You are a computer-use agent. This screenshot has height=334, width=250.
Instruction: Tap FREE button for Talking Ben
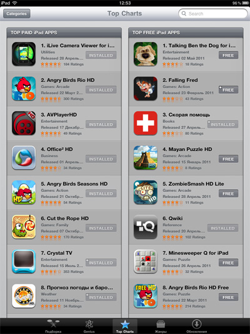(x=228, y=55)
